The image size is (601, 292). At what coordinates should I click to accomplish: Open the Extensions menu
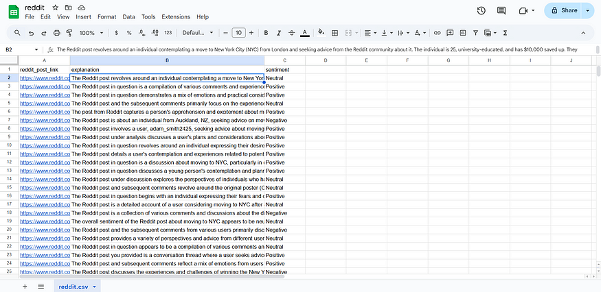coord(176,17)
